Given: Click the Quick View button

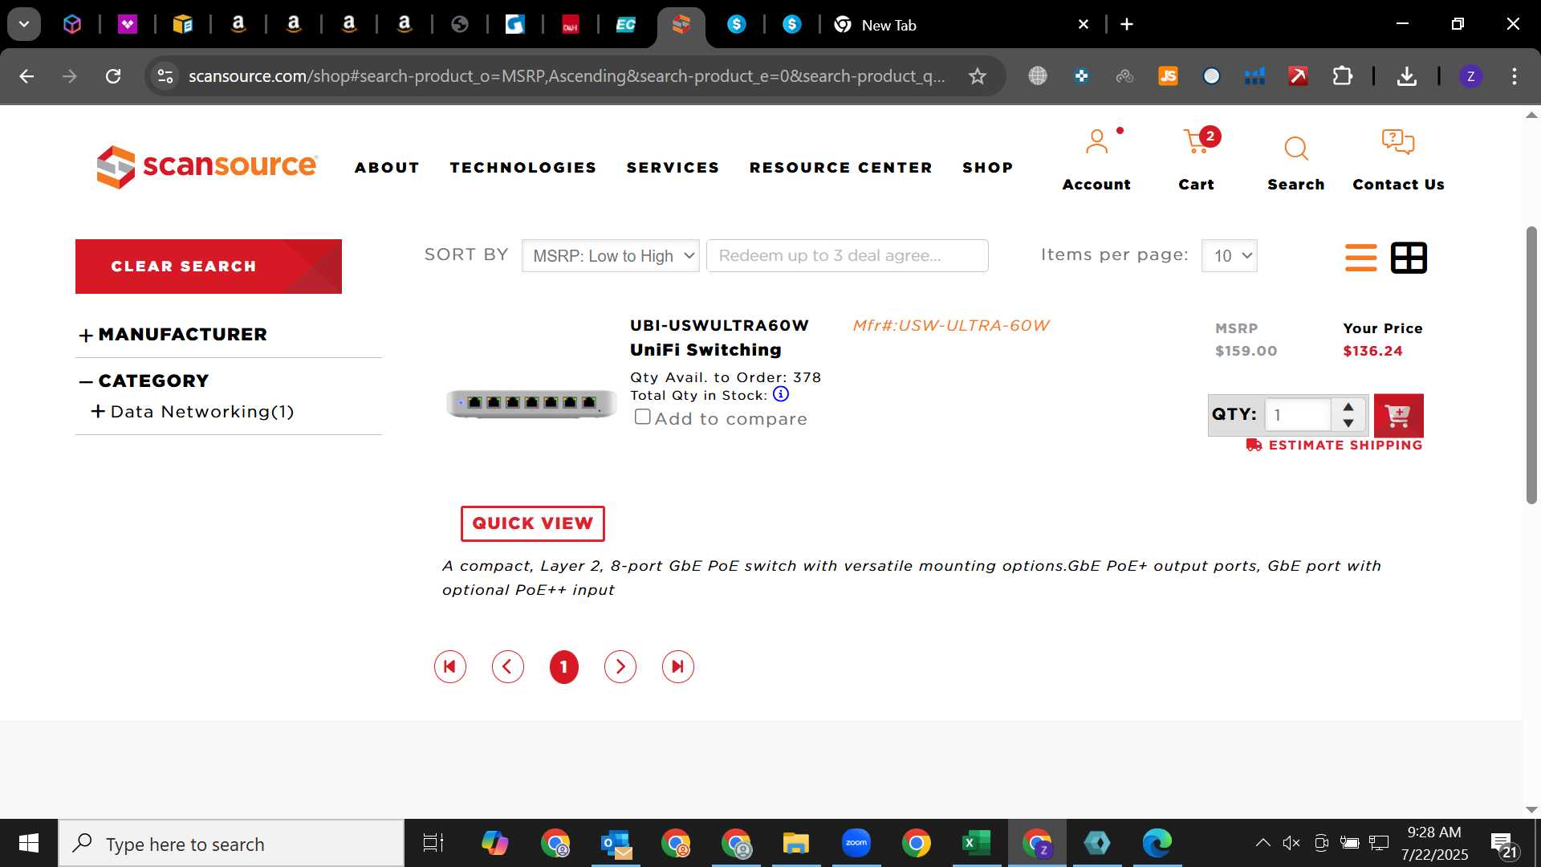Looking at the screenshot, I should (x=532, y=523).
